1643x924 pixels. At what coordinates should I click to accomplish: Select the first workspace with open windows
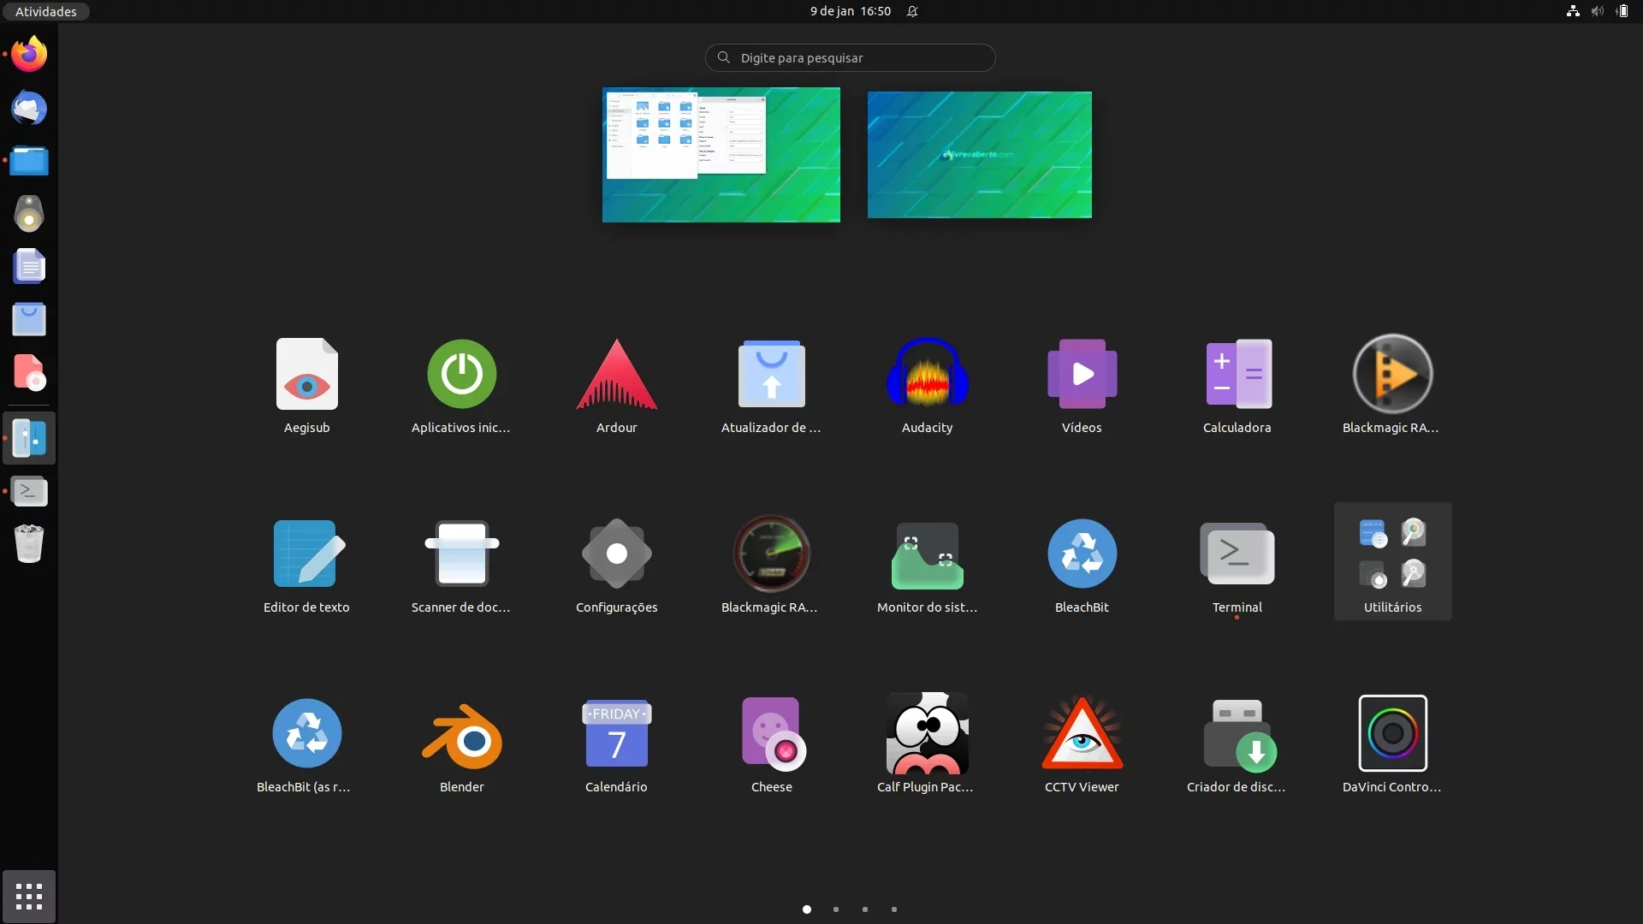click(721, 155)
